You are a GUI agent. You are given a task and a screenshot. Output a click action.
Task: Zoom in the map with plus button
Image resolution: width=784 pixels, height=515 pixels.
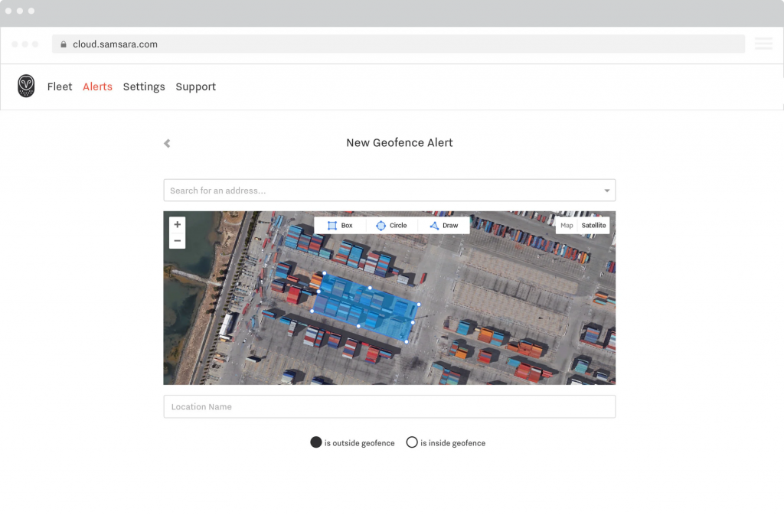pos(178,225)
